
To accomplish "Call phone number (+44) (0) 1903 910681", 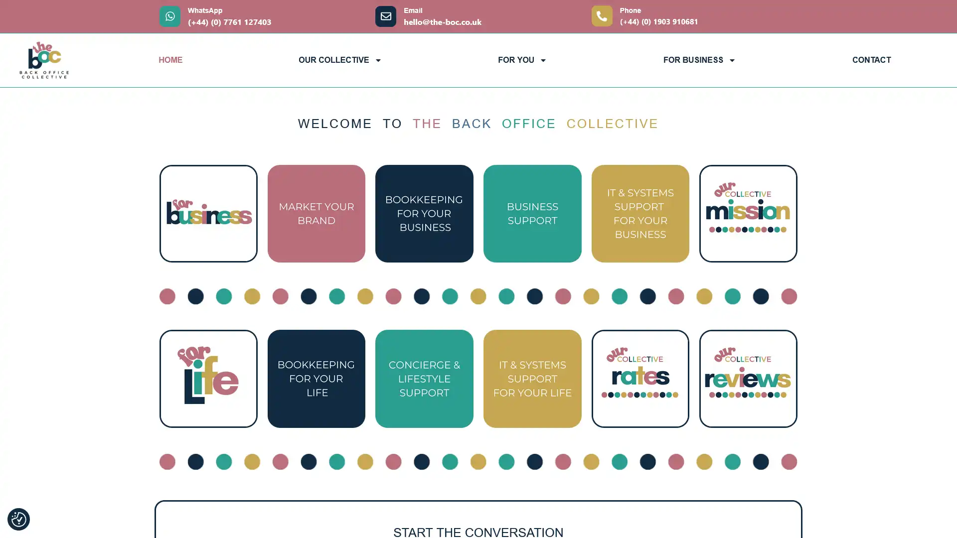I will 658,21.
